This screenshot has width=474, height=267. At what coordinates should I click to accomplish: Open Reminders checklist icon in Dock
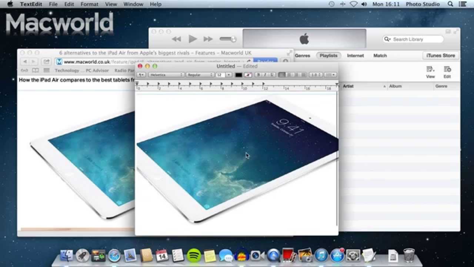(x=178, y=255)
